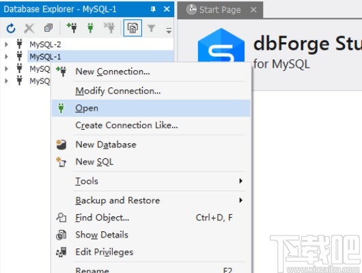362x273 pixels.
Task: Close the Start Page tab
Action: pos(253,10)
